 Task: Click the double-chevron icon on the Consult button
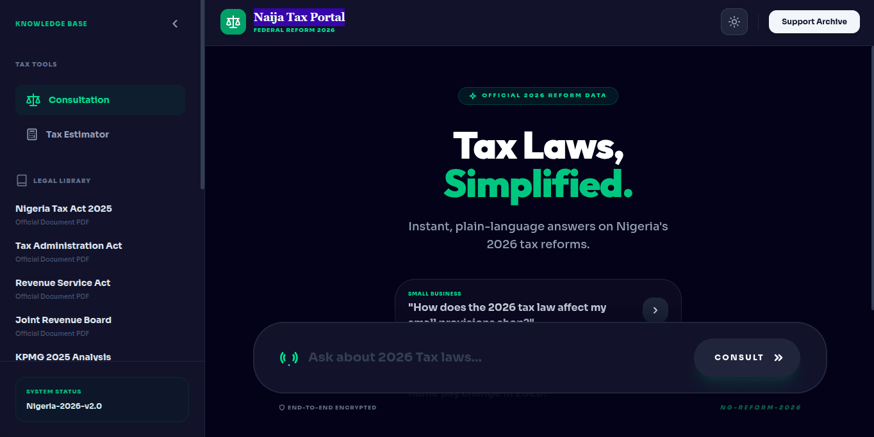779,358
